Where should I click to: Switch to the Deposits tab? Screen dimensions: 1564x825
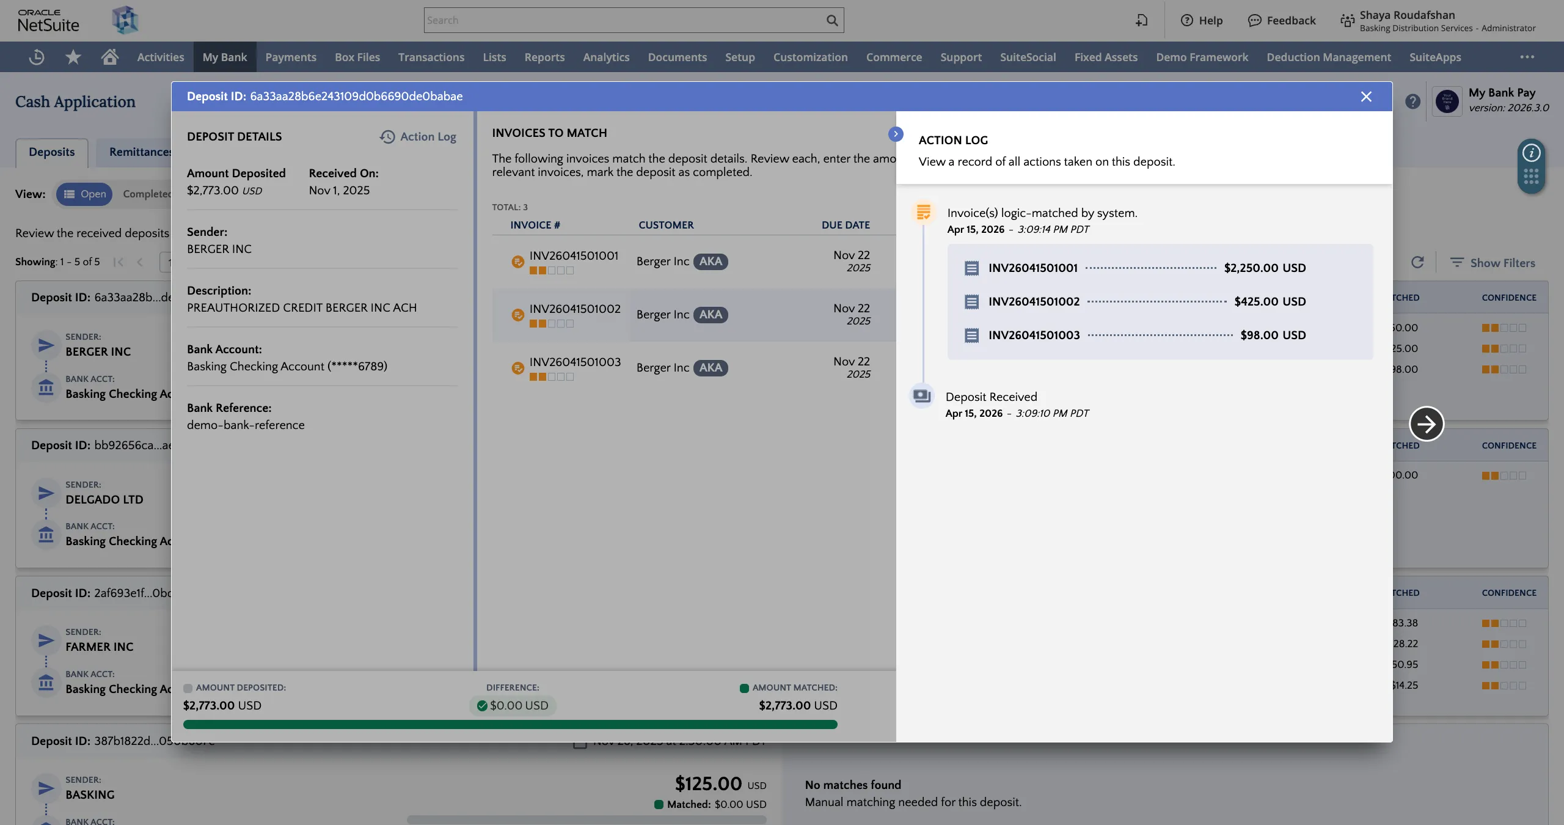point(51,152)
